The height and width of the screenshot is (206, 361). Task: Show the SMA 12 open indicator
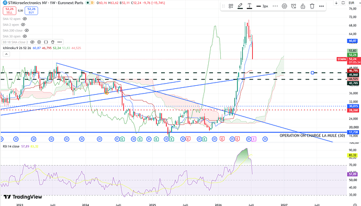click(x=25, y=19)
